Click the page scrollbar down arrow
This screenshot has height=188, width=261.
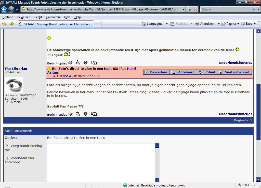258,180
